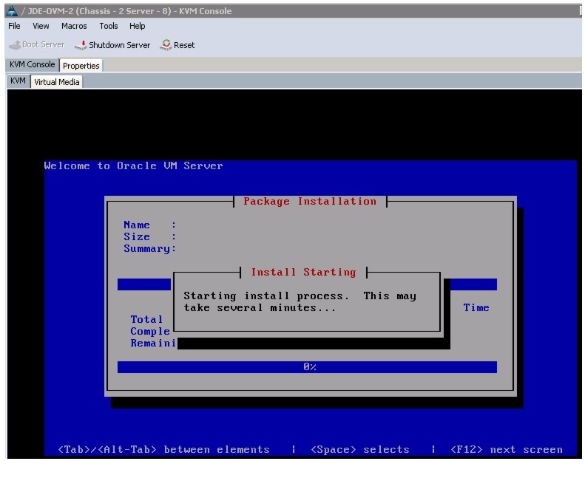Open the File menu
The height and width of the screenshot is (478, 585).
click(x=14, y=26)
